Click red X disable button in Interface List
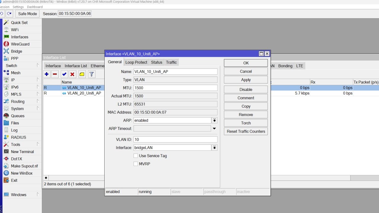Screen dimensions: 379x213 coord(72,74)
